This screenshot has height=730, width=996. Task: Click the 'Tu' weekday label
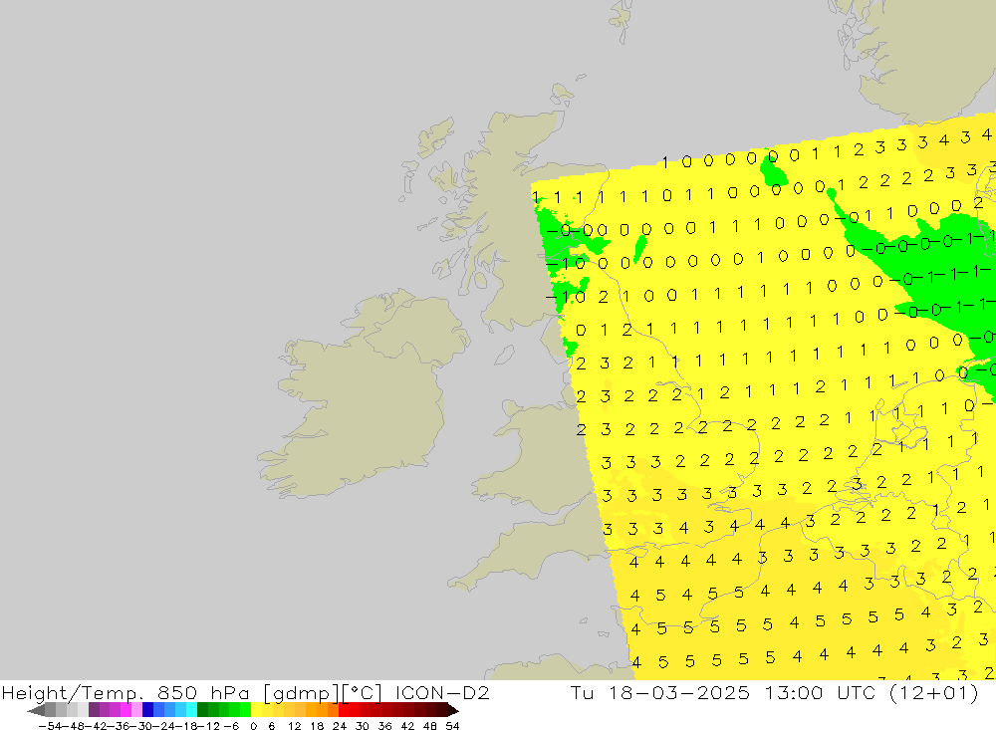click(583, 692)
